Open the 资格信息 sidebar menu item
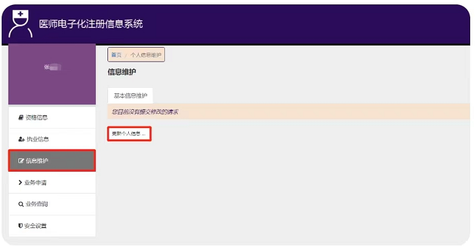 click(37, 117)
